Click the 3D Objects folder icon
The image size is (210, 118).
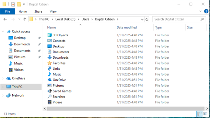(x=50, y=35)
